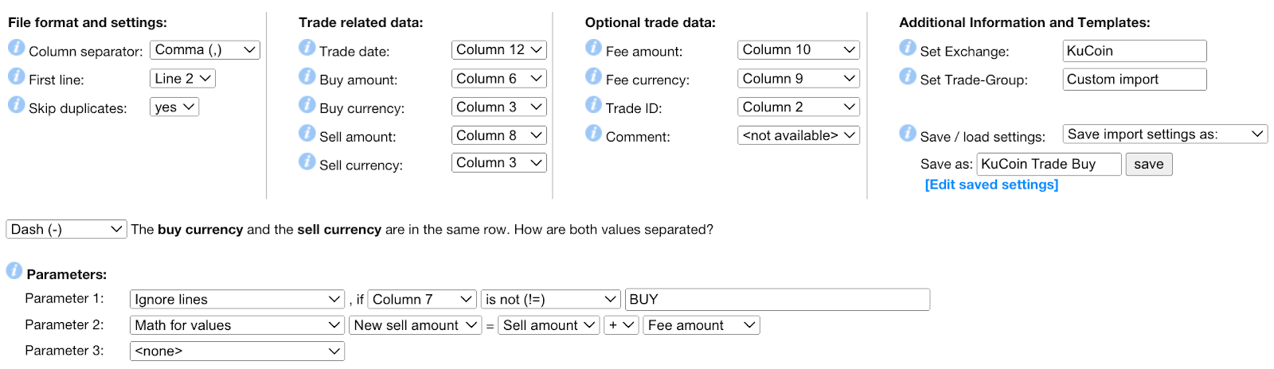Screen dimensions: 1274x369
Task: Click info icon beside Trade ID
Action: (x=593, y=105)
